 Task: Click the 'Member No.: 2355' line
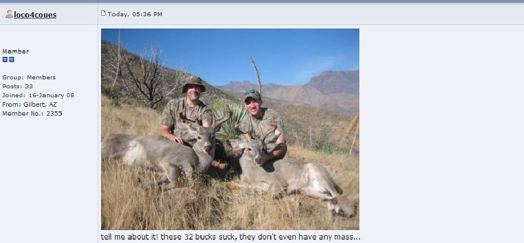32,113
